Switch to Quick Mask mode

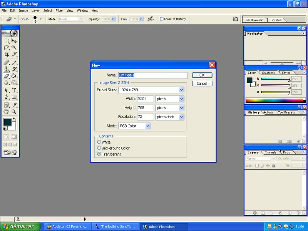pyautogui.click(x=13, y=137)
